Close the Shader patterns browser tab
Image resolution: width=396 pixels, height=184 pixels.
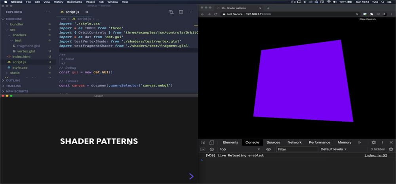click(x=261, y=8)
